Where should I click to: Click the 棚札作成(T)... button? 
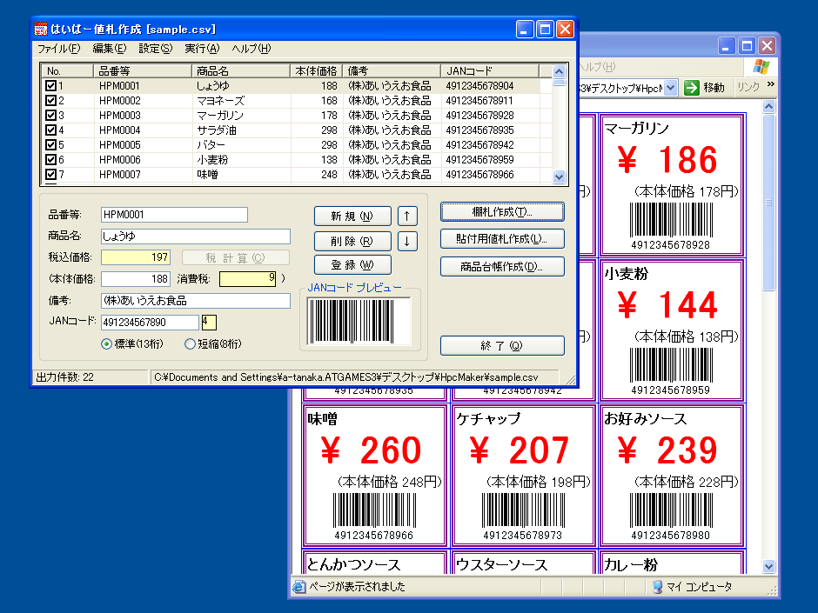pyautogui.click(x=502, y=211)
